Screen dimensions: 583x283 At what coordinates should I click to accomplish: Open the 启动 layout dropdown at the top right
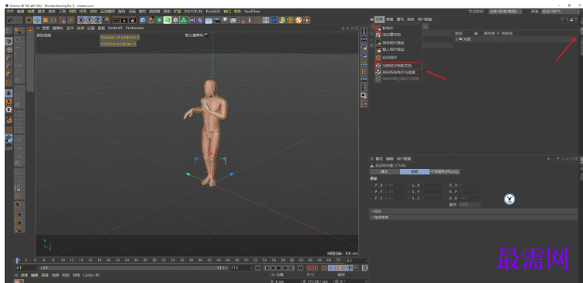click(560, 12)
